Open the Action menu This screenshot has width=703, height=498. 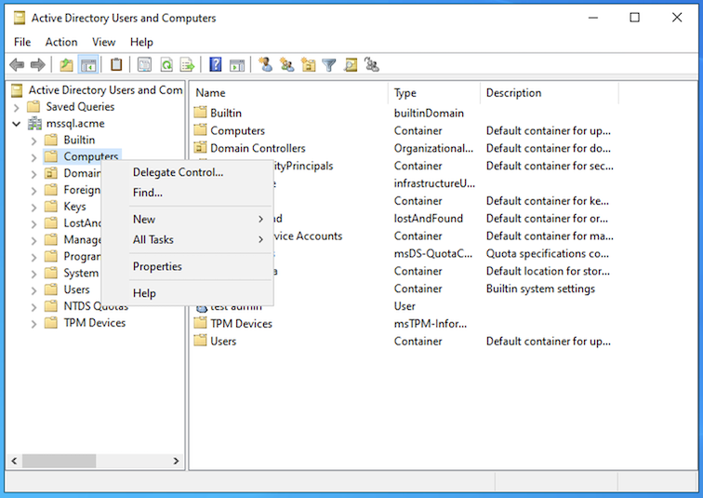coord(61,42)
